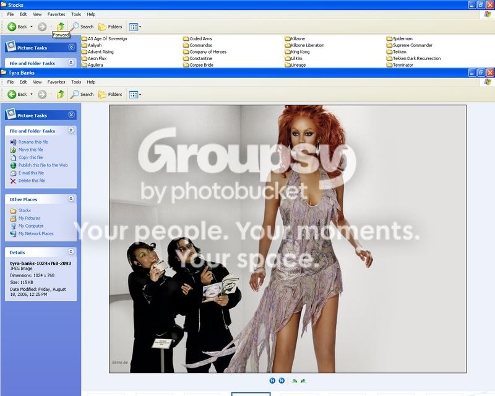Rotate the picture counterclockwise
Screen dimensions: 495x396
(303, 381)
